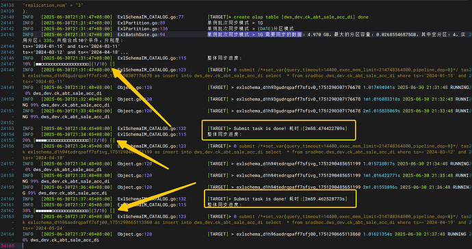
Task: Click the highlighted current line number 24165
Action: pos(8,246)
